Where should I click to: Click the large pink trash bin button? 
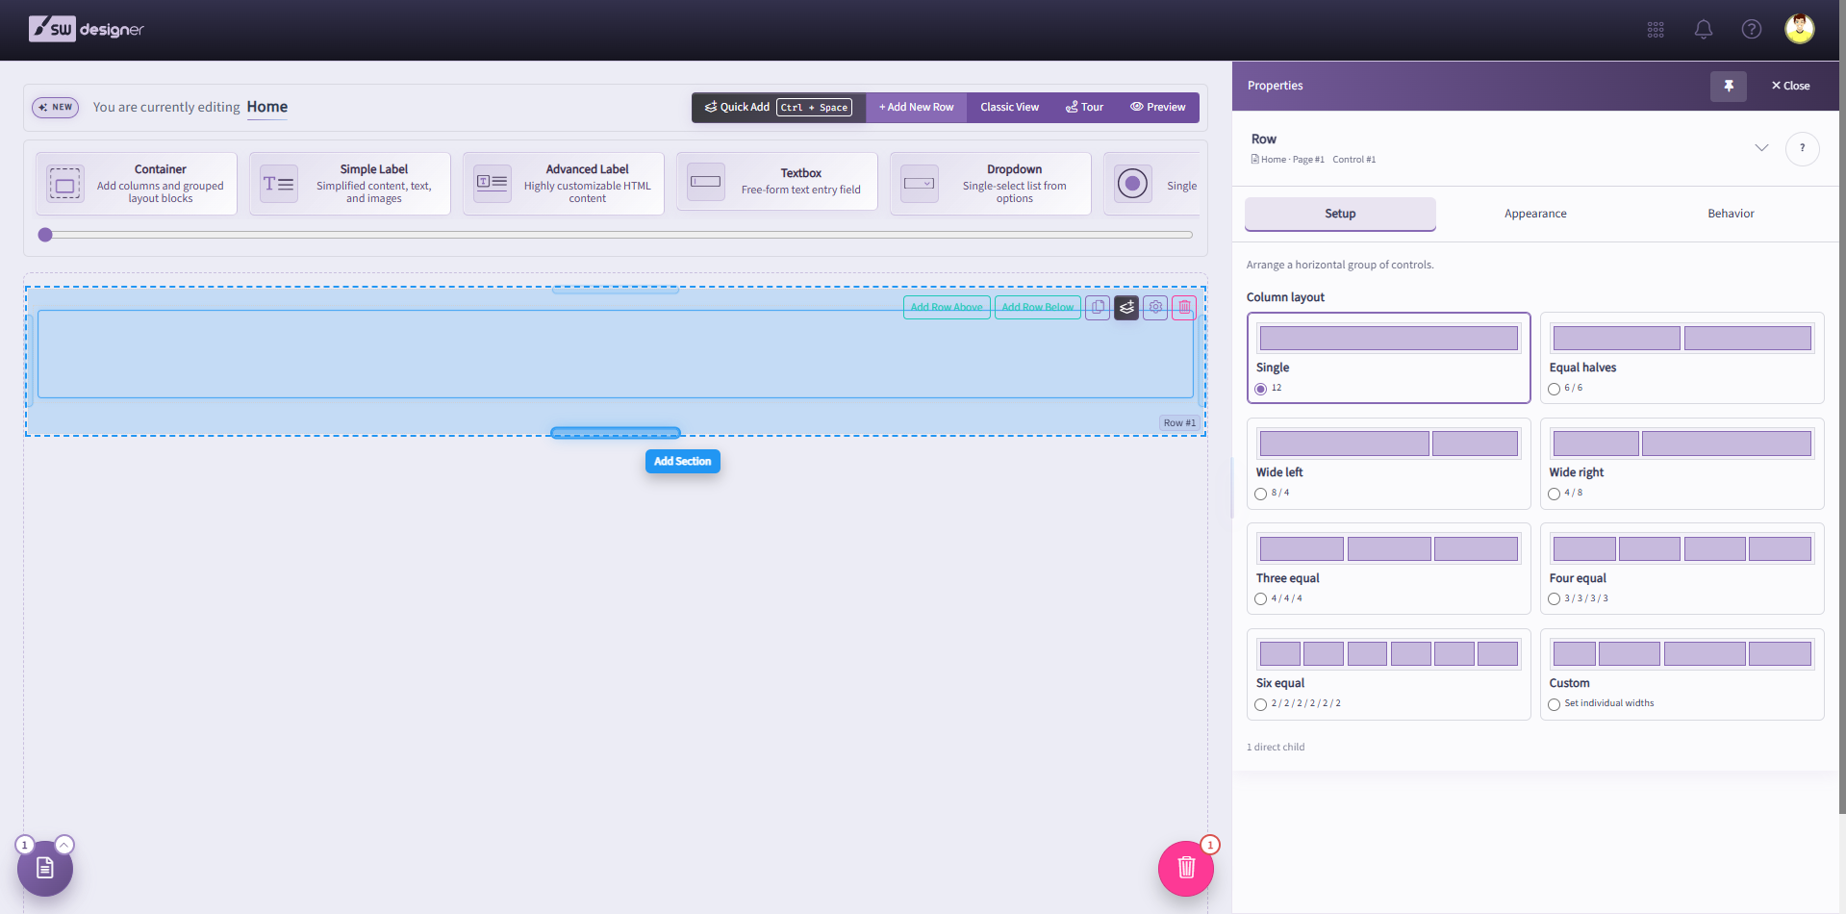point(1186,868)
